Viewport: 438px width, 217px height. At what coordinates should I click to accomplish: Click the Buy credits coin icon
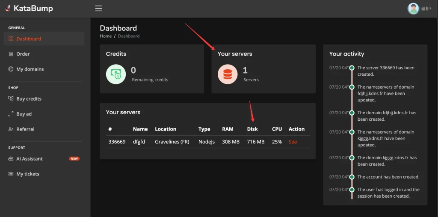[x=11, y=99]
